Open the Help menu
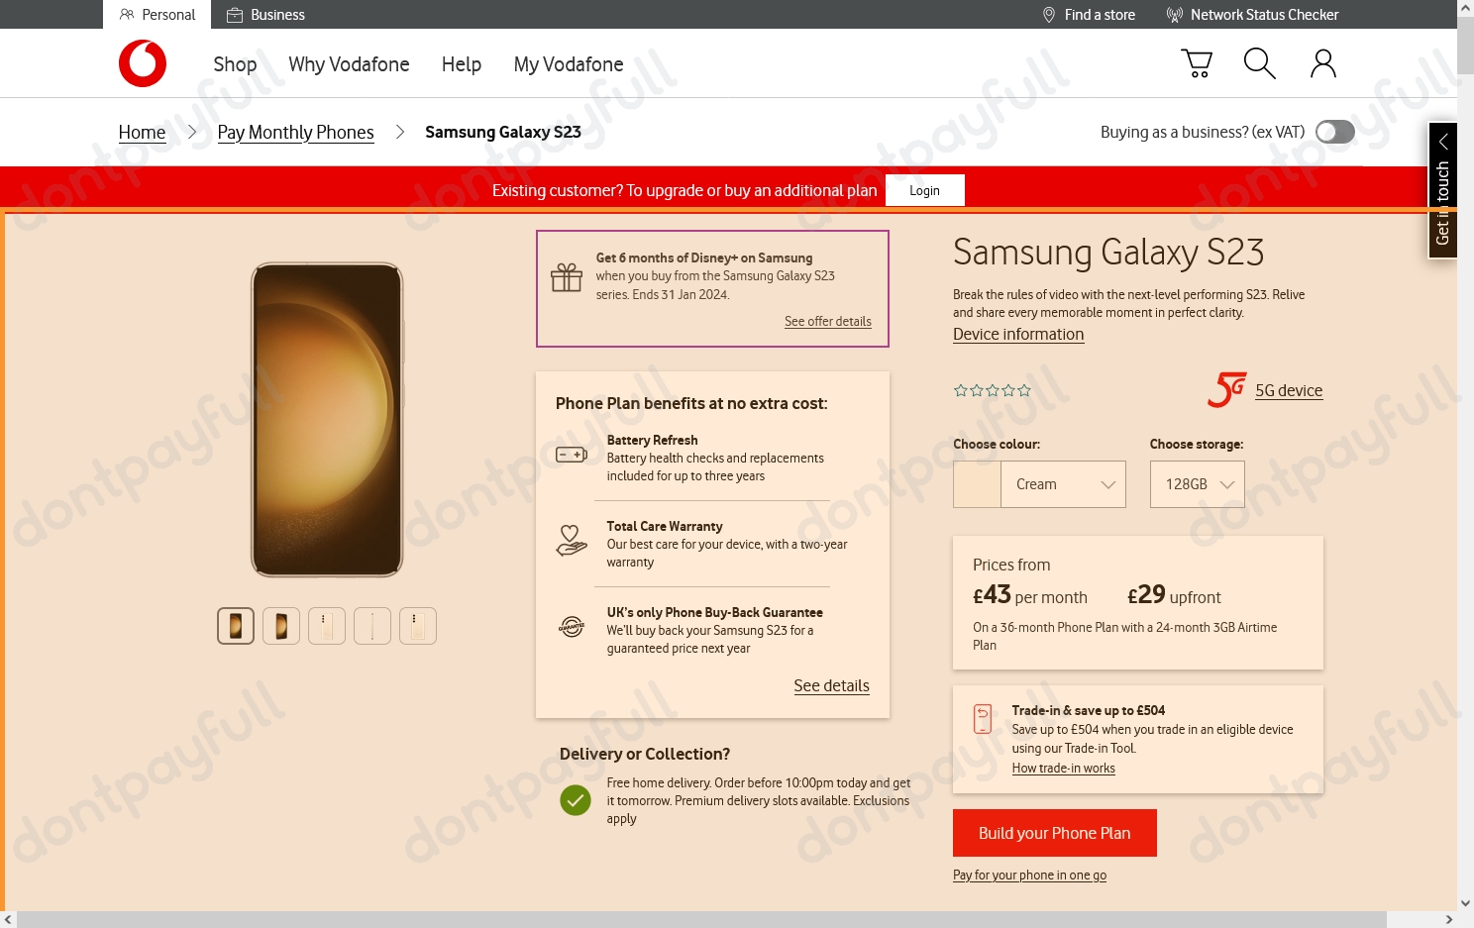1474x928 pixels. point(462,64)
